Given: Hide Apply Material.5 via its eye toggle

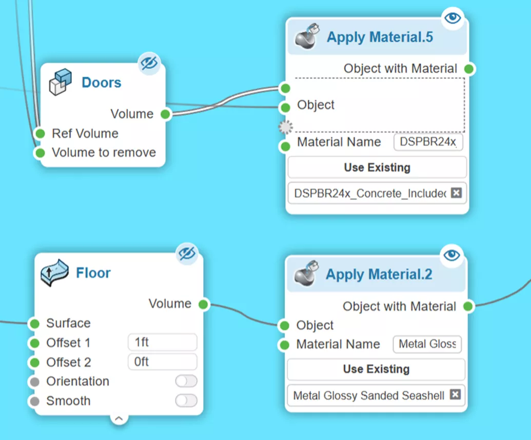Looking at the screenshot, I should click(x=452, y=18).
